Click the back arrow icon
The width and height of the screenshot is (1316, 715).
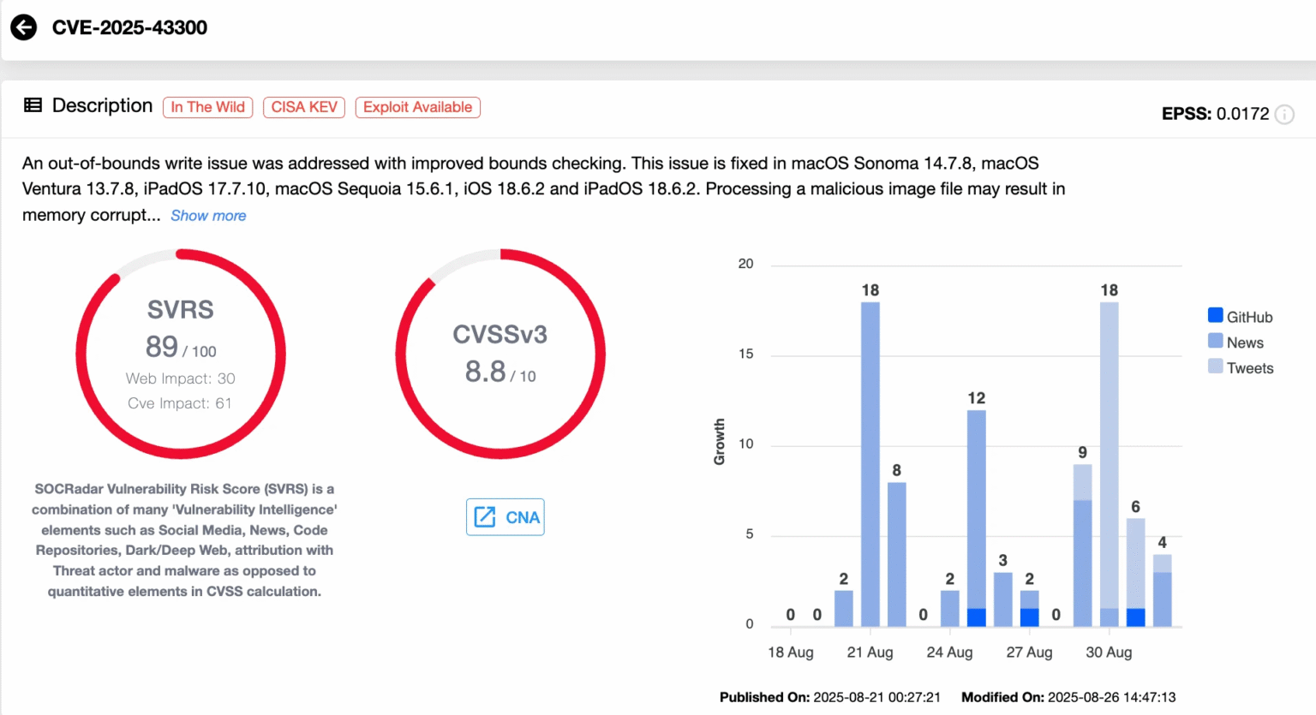tap(24, 27)
